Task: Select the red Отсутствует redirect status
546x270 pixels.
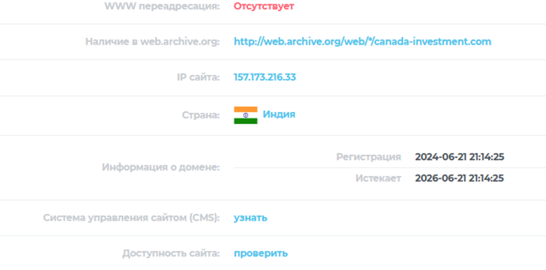Action: click(264, 6)
